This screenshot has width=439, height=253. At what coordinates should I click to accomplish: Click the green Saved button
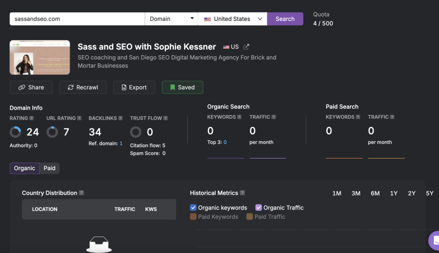coord(183,87)
